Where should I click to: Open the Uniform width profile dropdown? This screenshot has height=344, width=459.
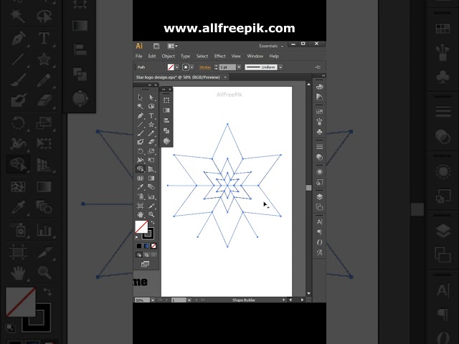pyautogui.click(x=280, y=67)
